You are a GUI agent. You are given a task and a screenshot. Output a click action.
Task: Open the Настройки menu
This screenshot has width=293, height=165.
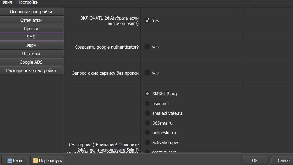click(x=28, y=2)
